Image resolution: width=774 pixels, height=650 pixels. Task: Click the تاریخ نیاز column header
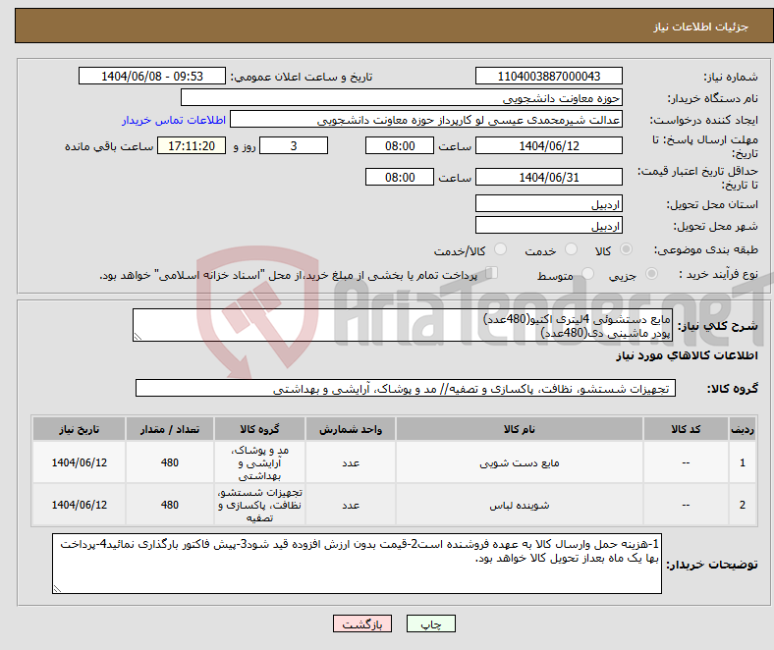pos(79,429)
